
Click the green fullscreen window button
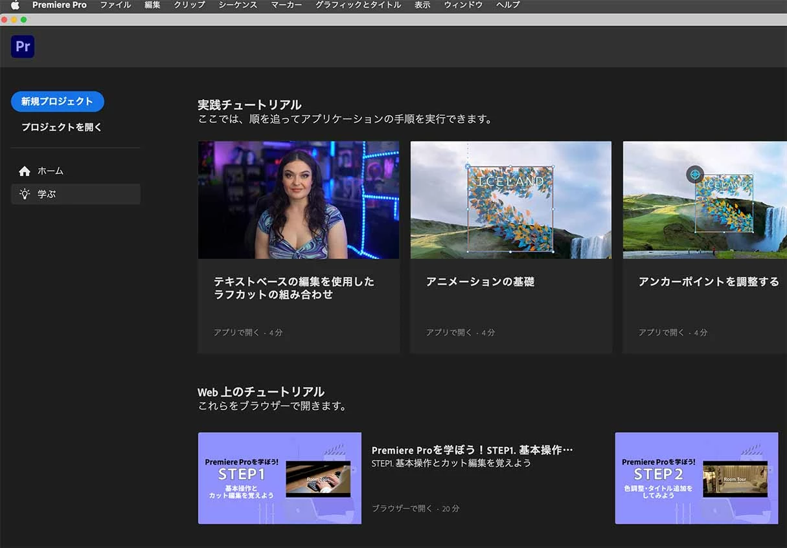24,20
